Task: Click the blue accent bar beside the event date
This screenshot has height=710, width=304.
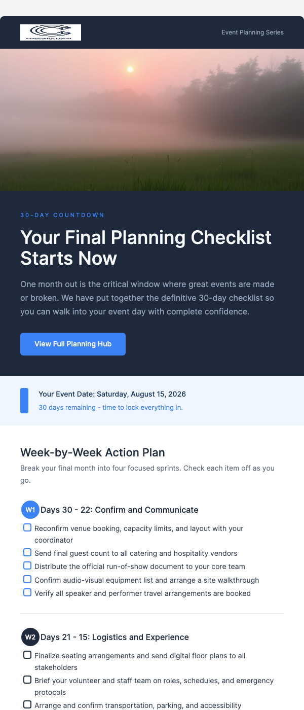Action: 24,400
